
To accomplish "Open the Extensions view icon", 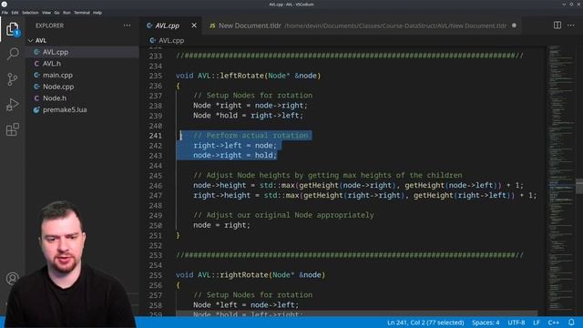I will [12, 129].
